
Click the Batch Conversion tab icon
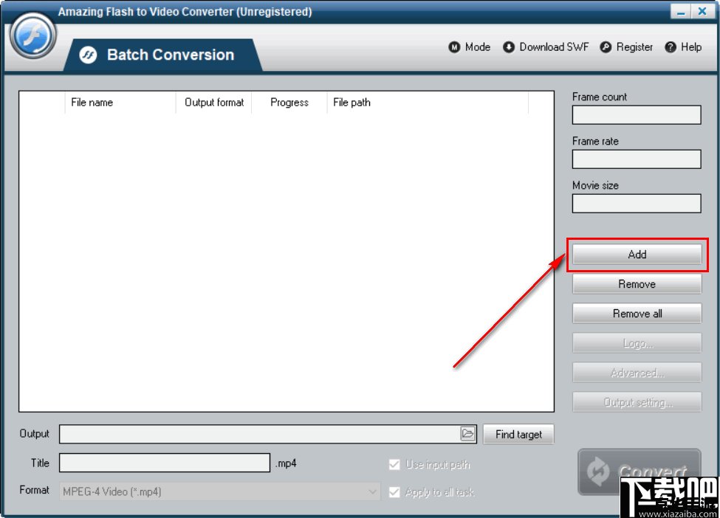click(x=88, y=55)
